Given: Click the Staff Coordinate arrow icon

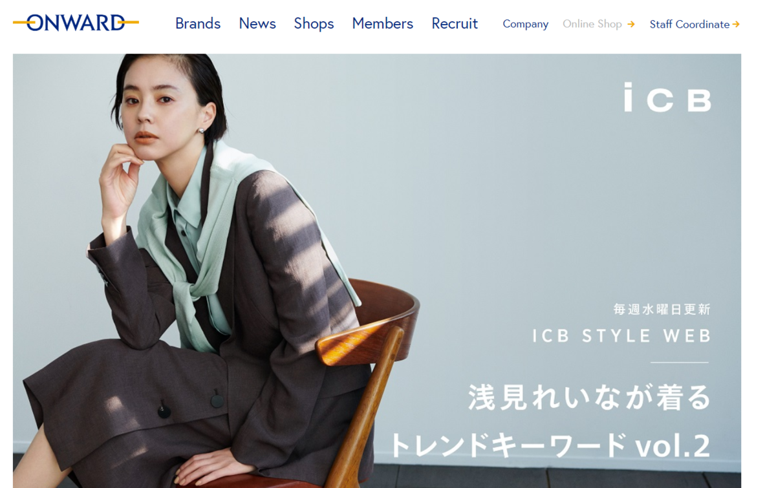Looking at the screenshot, I should click(736, 24).
